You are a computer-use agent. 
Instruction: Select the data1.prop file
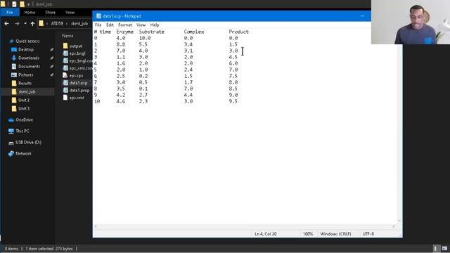click(x=79, y=91)
